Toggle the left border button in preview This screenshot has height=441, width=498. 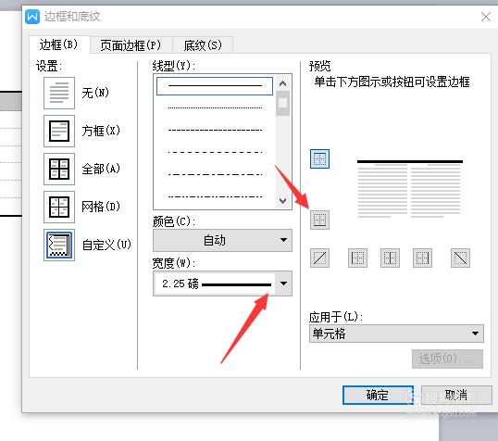tap(357, 258)
